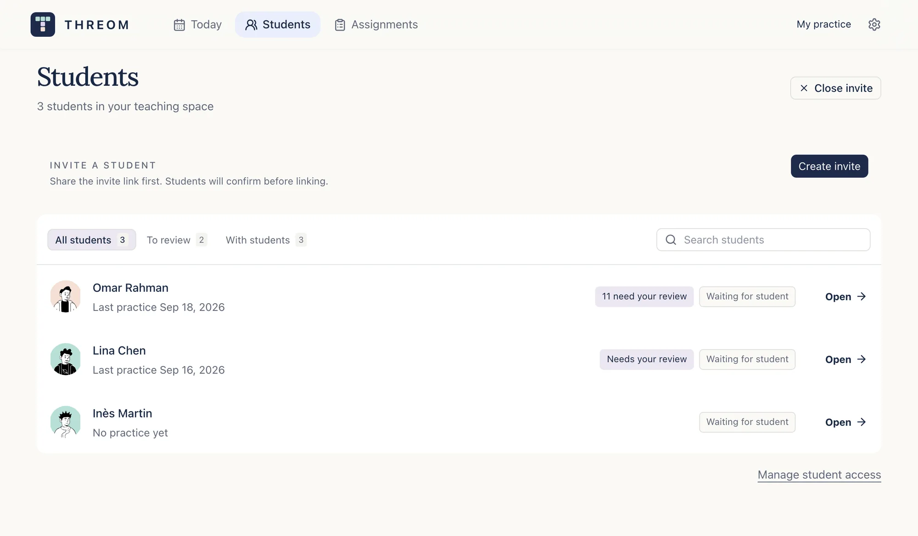Click 'Last practice Sep 18, 2026' text
This screenshot has width=918, height=536.
[x=158, y=307]
